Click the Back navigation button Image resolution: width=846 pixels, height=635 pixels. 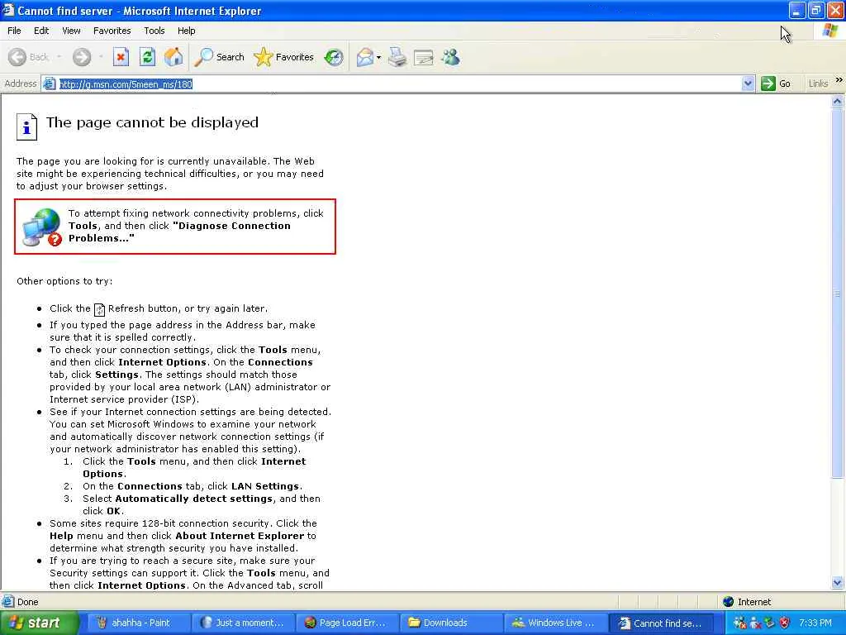29,57
